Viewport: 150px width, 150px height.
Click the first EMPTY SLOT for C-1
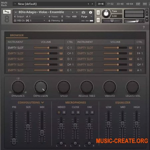(16, 48)
